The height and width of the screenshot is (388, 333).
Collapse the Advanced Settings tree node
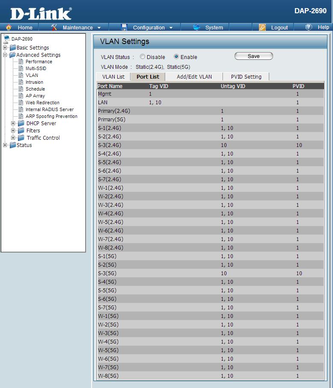[x=5, y=55]
